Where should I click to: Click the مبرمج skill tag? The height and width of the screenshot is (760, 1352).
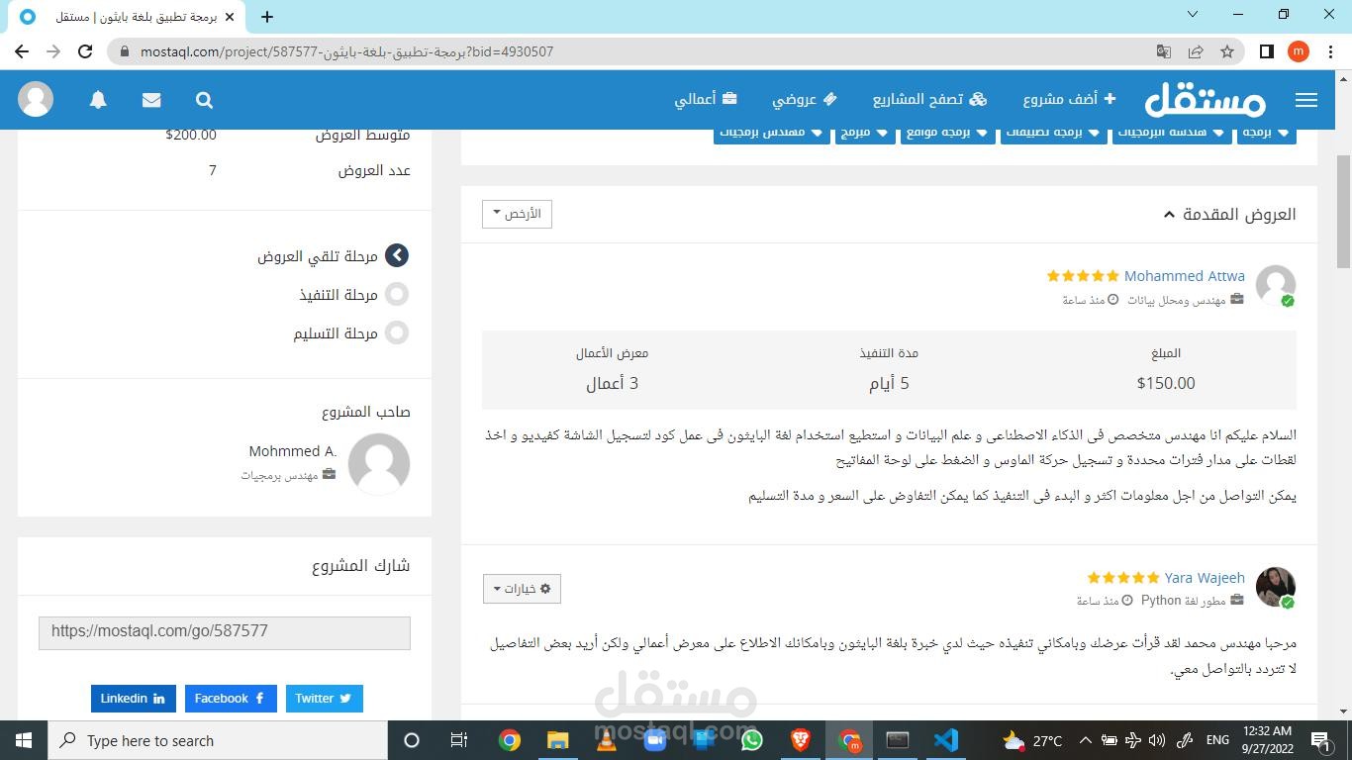tap(863, 133)
